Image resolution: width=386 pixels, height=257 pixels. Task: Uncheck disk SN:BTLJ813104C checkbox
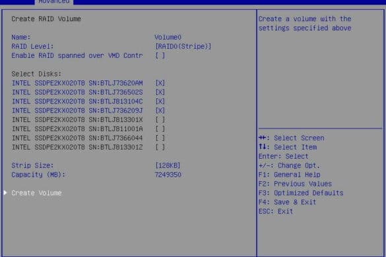pyautogui.click(x=160, y=101)
